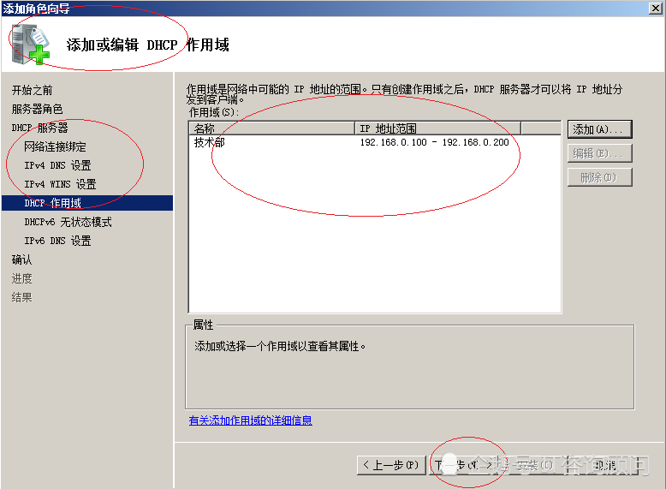666x489 pixels.
Task: Click 添加(A)... button to add scope
Action: 600,129
